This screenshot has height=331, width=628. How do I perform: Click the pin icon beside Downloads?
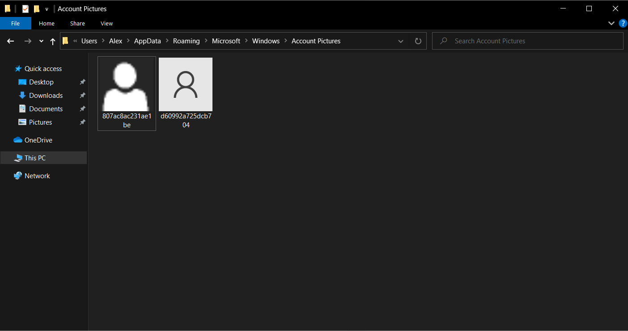[x=82, y=96]
